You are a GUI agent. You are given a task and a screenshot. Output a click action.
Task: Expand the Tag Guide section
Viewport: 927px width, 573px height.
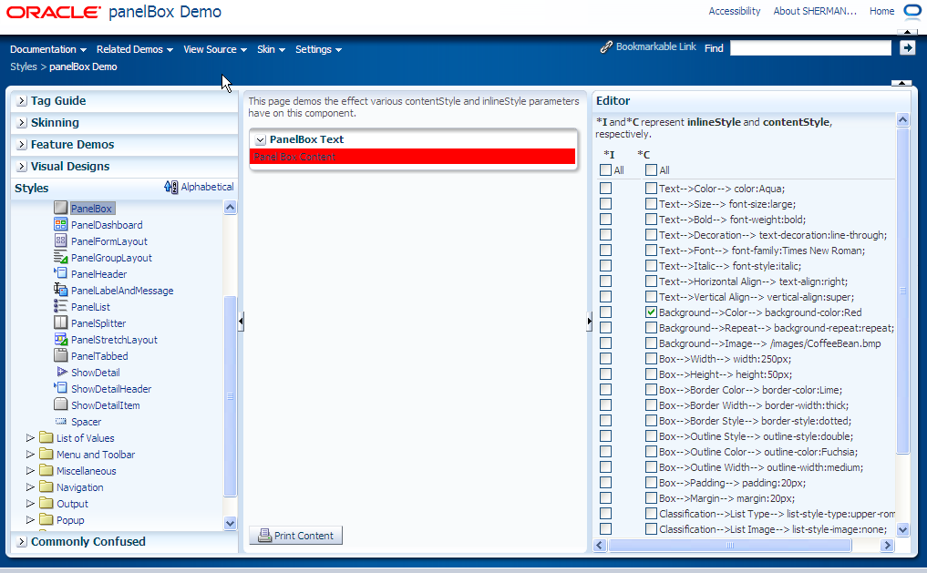coord(21,101)
